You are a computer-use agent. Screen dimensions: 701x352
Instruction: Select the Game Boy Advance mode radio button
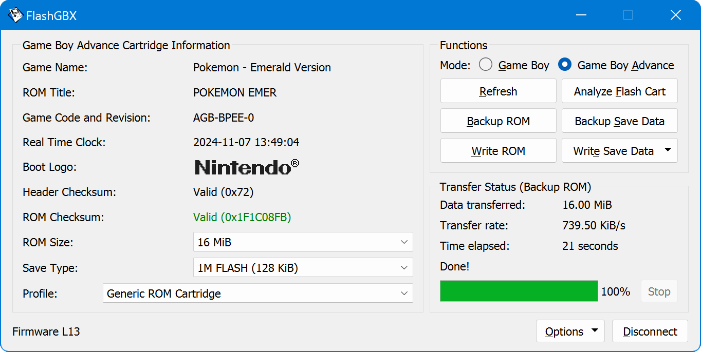(x=565, y=65)
